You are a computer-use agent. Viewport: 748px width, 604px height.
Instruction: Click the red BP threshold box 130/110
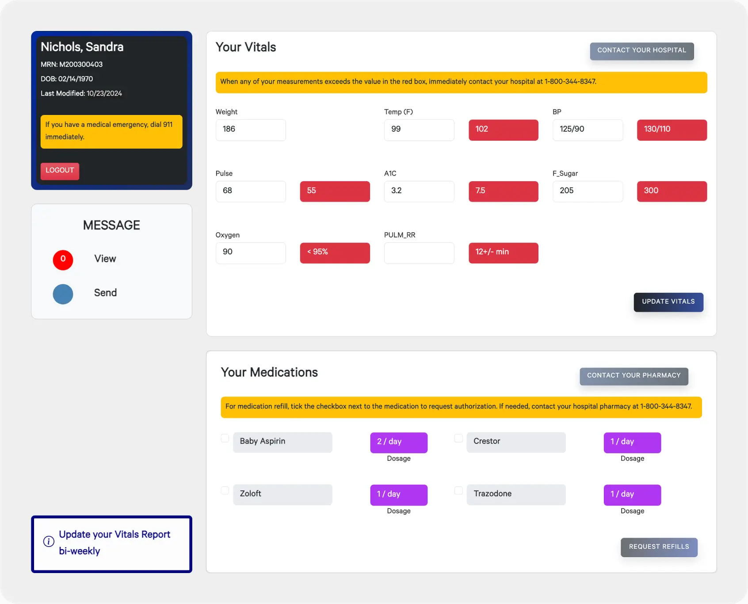672,130
